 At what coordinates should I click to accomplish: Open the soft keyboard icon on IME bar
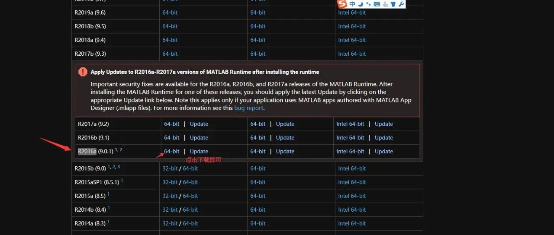tap(377, 4)
